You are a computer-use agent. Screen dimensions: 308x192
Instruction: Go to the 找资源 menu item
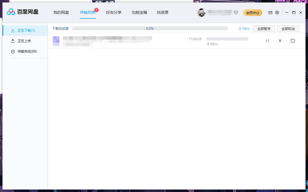(x=162, y=12)
